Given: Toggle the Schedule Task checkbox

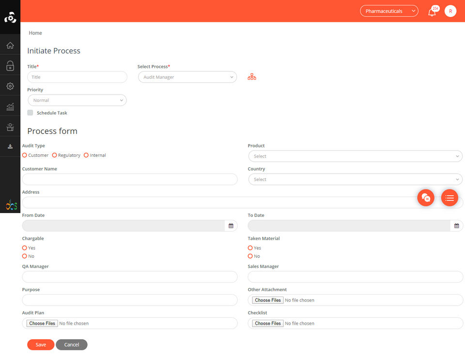Looking at the screenshot, I should pos(30,113).
